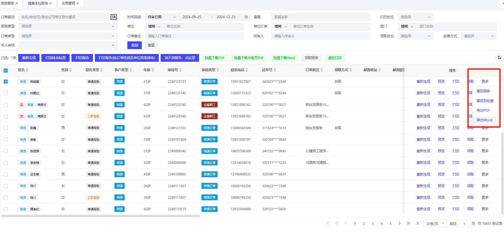This screenshot has width=504, height=232.
Task: Check the row checkbox for 黄春红
Action: point(6,209)
